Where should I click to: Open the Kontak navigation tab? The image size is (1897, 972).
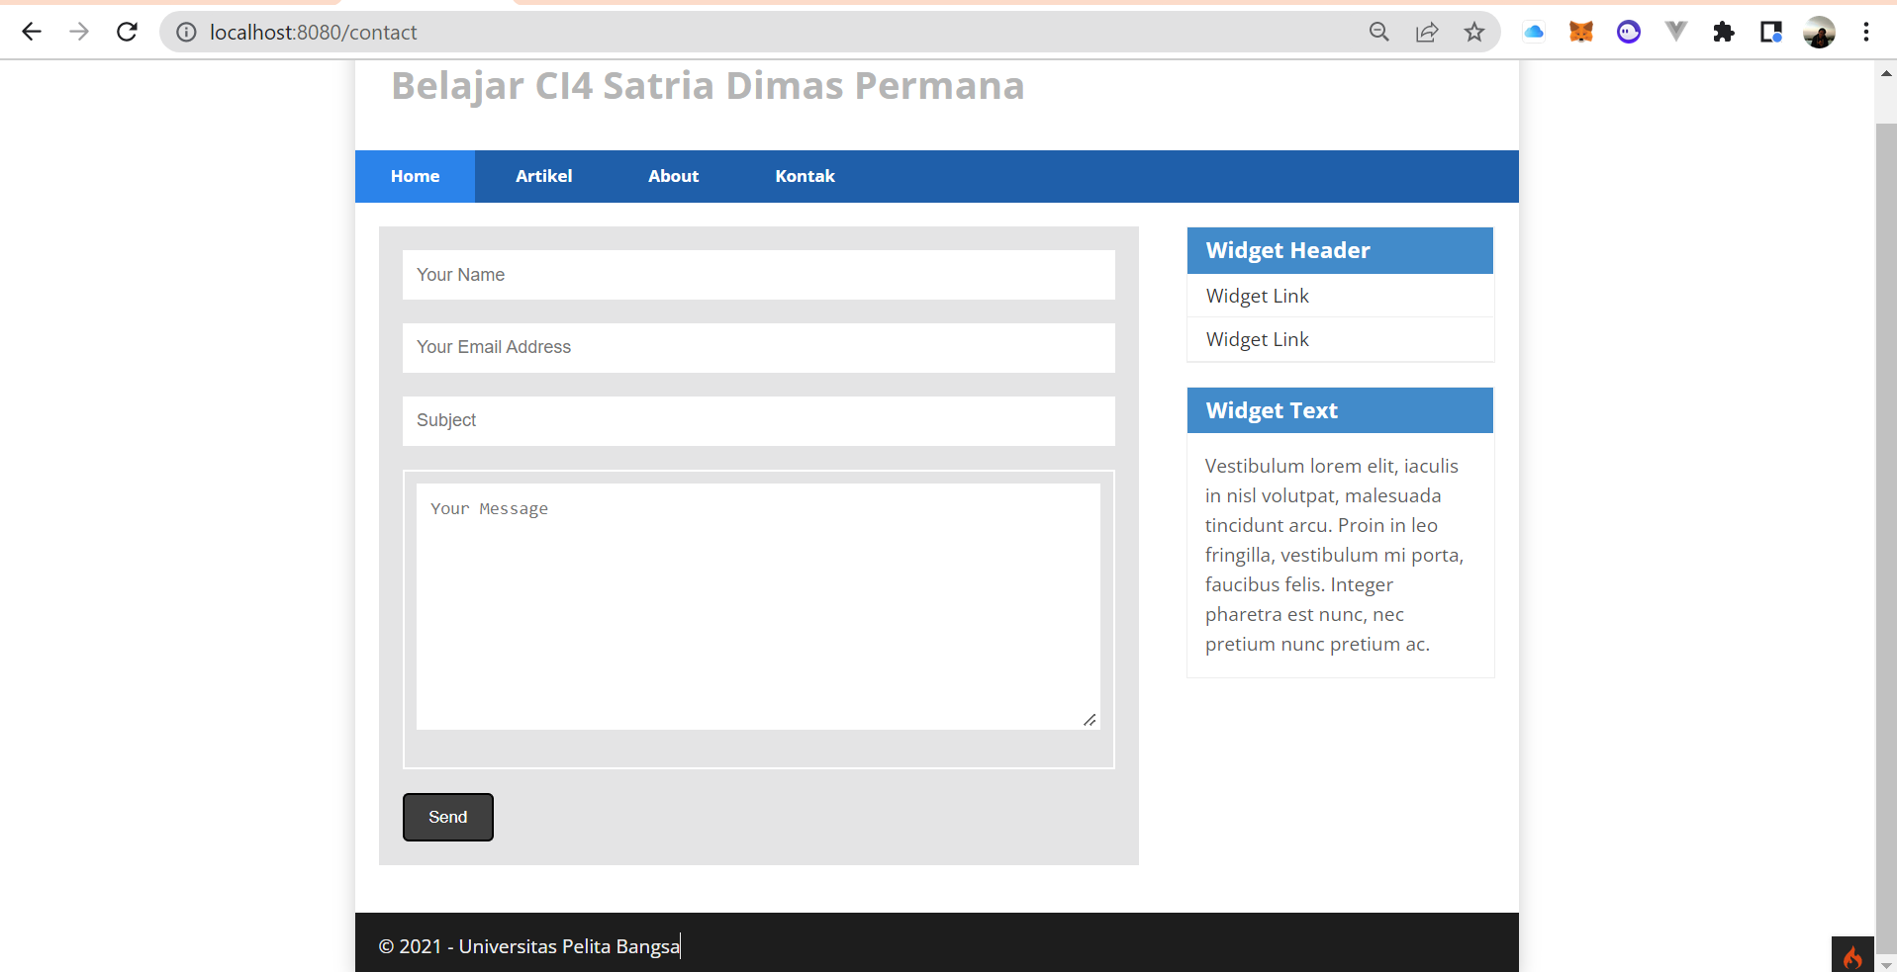point(805,176)
